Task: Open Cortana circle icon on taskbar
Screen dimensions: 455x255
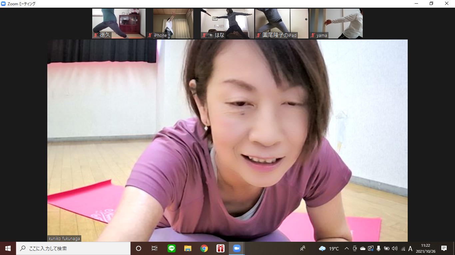Action: 139,248
